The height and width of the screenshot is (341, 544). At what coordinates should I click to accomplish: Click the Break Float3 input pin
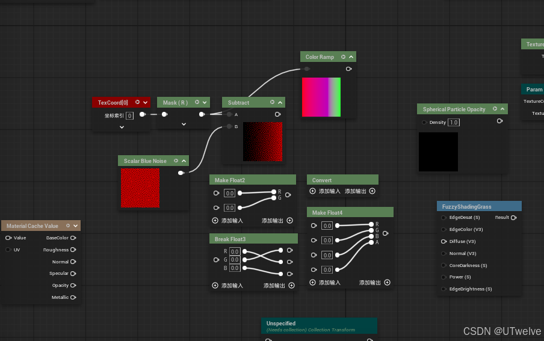216,260
